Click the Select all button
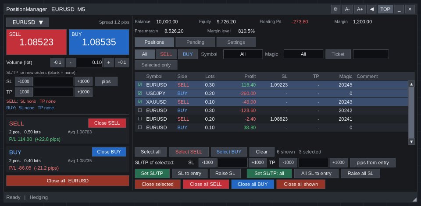The image size is (421, 206). (150, 152)
